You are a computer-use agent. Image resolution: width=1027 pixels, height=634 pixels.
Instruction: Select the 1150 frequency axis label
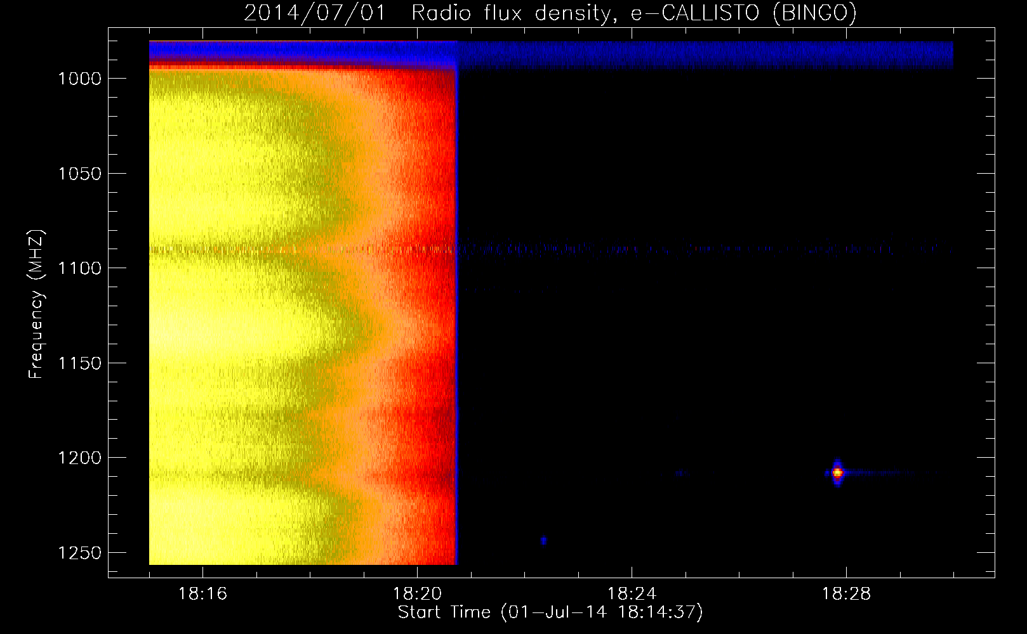[79, 363]
